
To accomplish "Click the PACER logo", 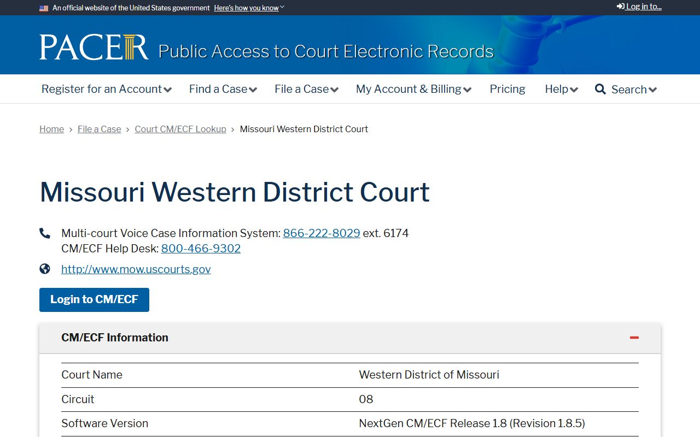I will pyautogui.click(x=94, y=47).
